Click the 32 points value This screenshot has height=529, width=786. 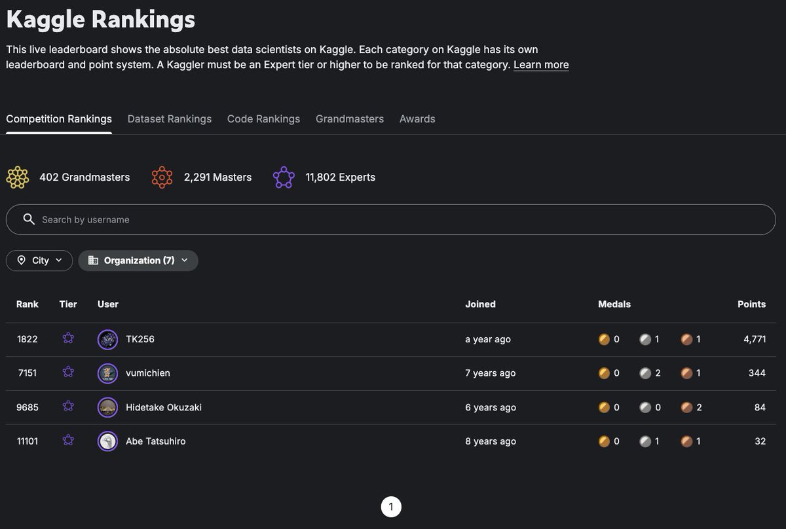point(760,441)
